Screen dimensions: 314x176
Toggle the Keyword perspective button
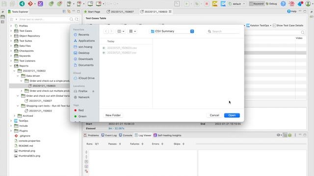tap(257, 3)
